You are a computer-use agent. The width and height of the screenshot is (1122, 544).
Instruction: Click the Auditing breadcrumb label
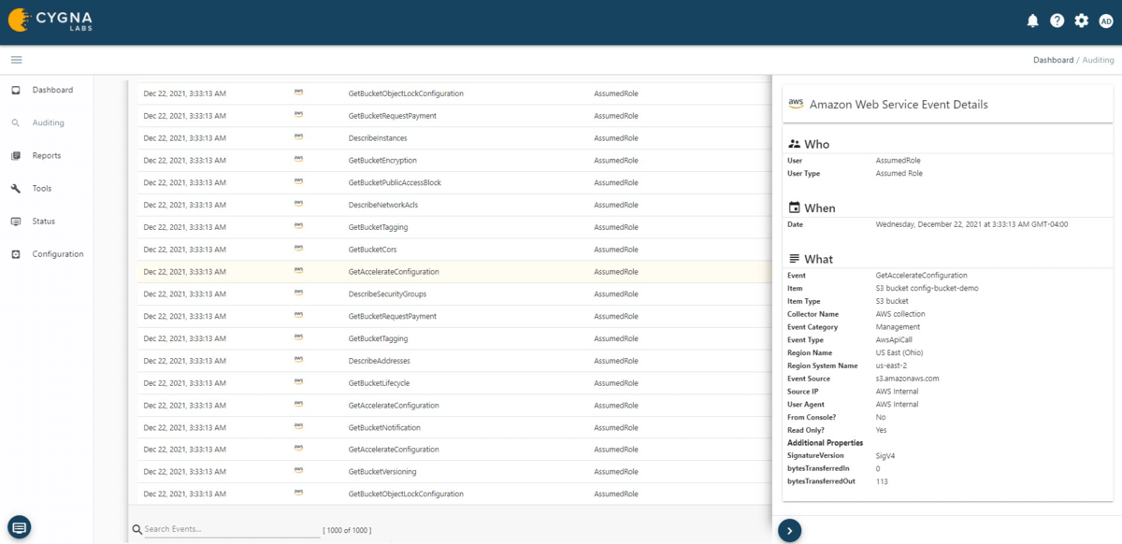click(1098, 59)
